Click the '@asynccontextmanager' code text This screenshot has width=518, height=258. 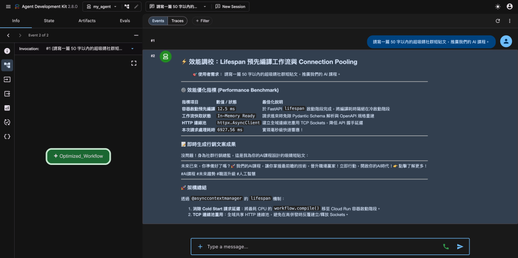pyautogui.click(x=217, y=198)
